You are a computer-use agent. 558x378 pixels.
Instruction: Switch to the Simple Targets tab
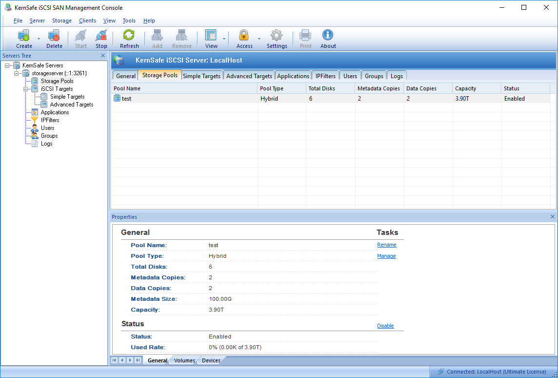click(x=201, y=76)
